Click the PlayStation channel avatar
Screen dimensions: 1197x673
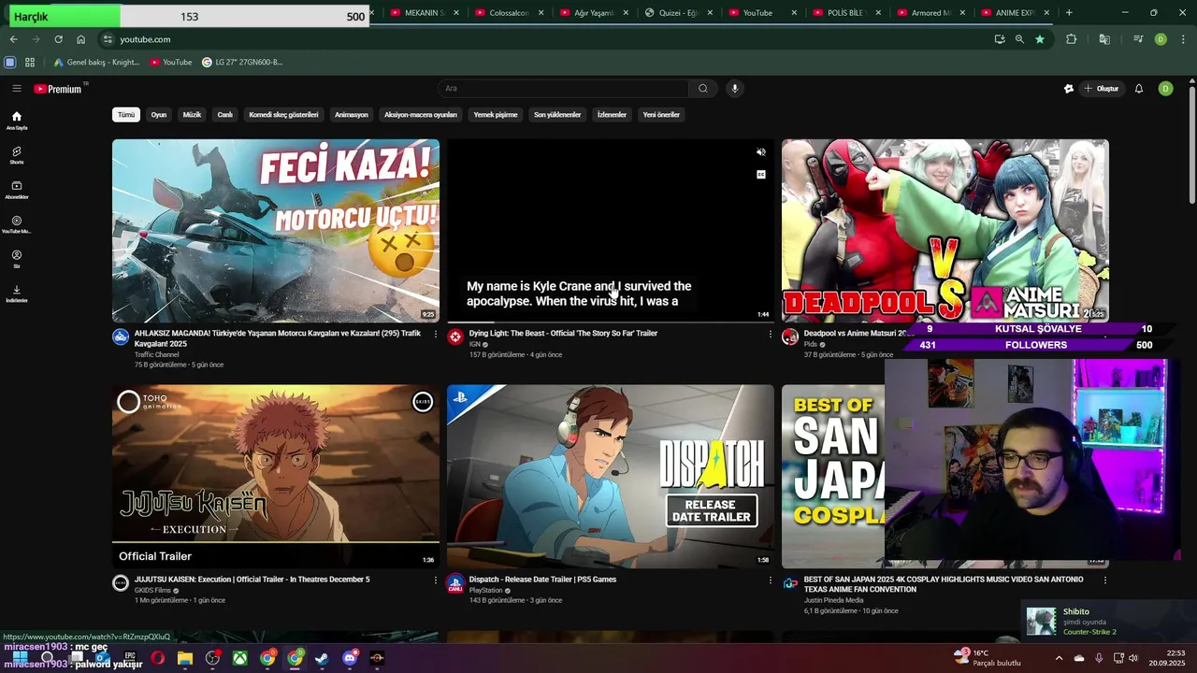455,582
